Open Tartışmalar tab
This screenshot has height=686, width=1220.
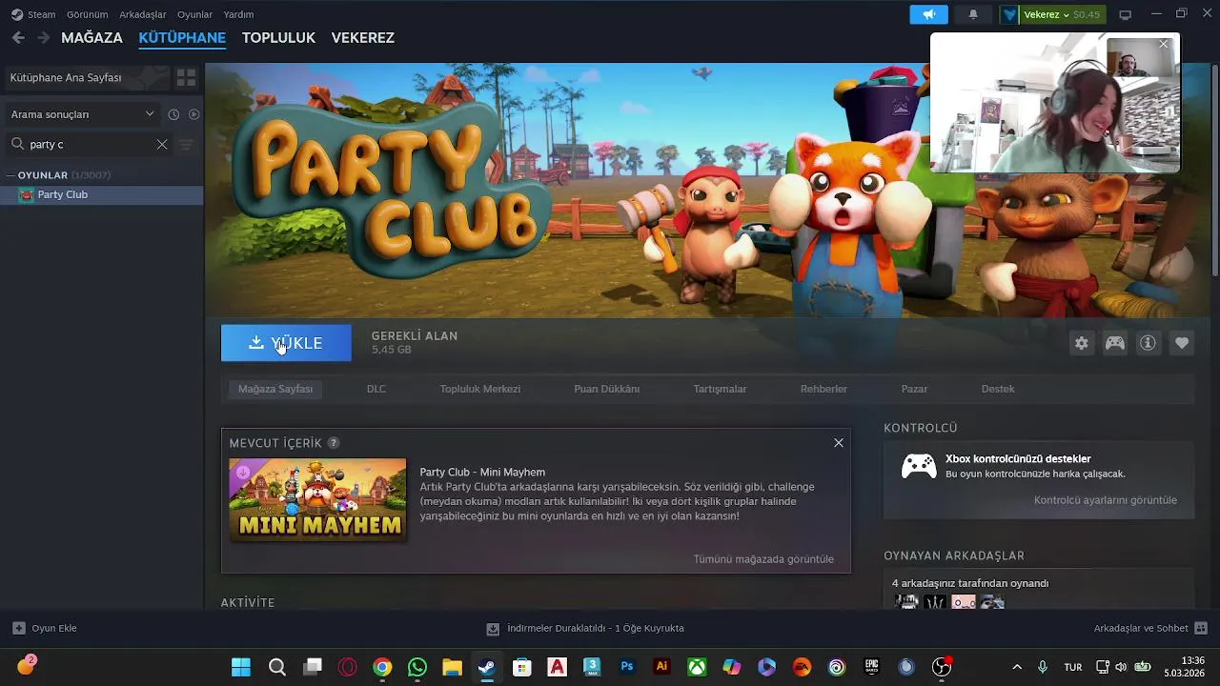click(x=720, y=389)
